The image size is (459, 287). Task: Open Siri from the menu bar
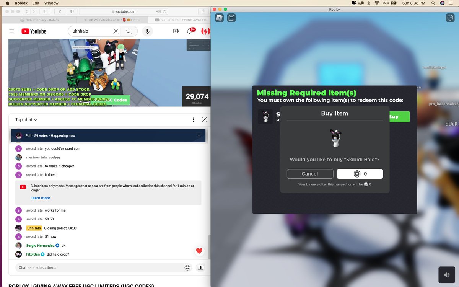pyautogui.click(x=442, y=3)
